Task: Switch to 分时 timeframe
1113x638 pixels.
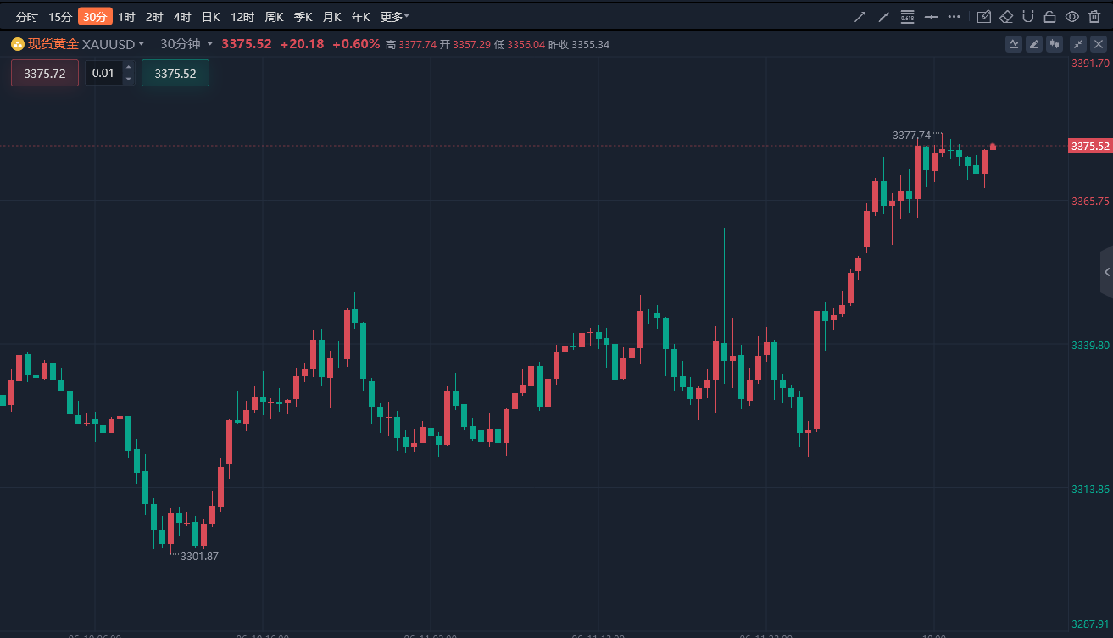Action: (27, 16)
